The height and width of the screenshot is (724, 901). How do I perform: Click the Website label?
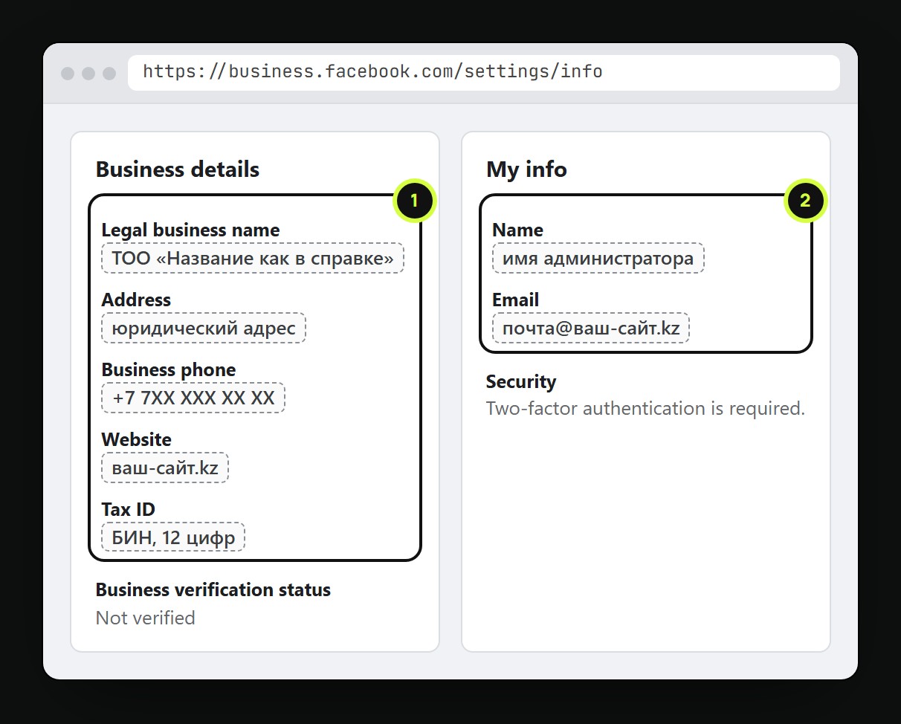137,439
